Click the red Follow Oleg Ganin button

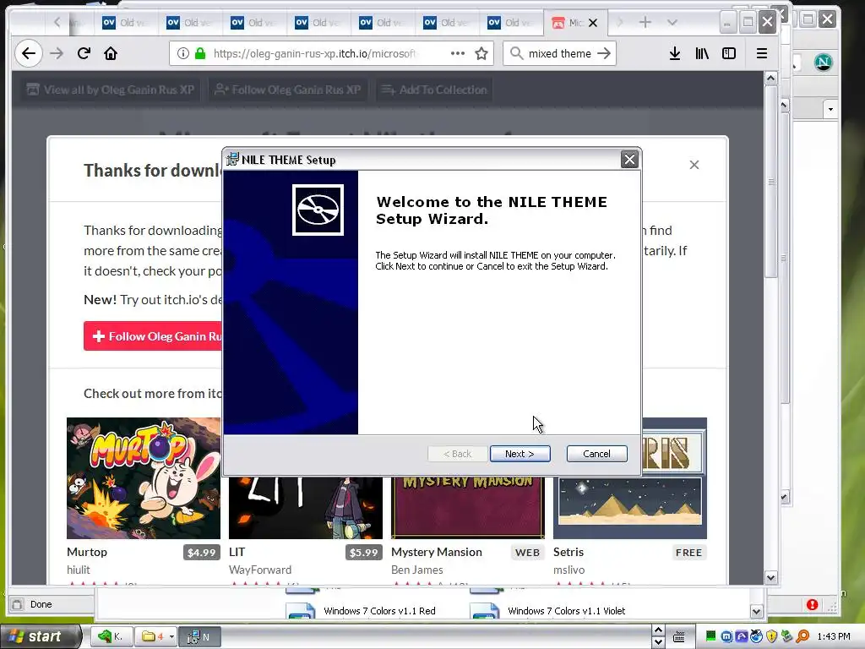[x=154, y=336]
